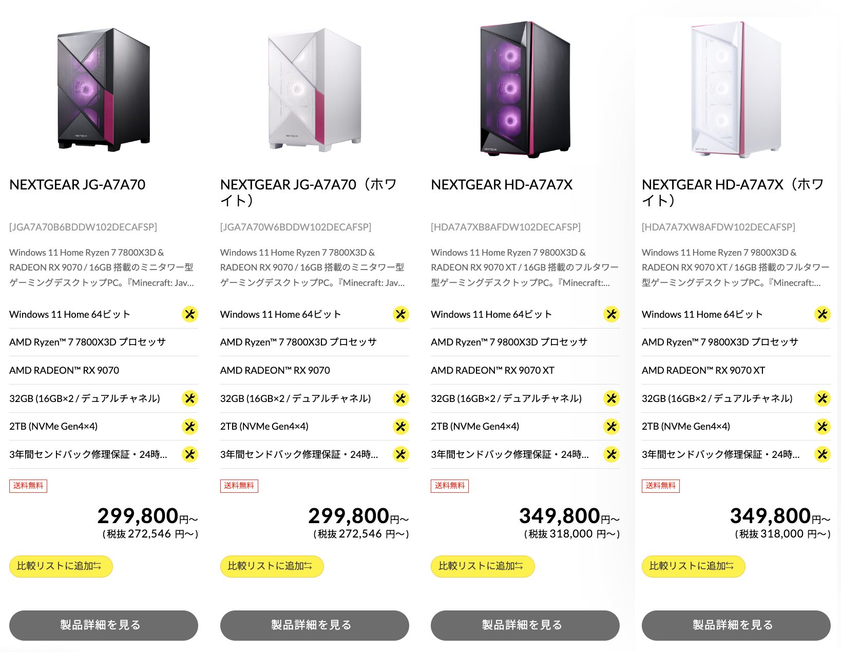This screenshot has height=652, width=841.
Task: Customize the Windows OS option on NEXTGEAR HD-A7A7X
Action: point(611,314)
